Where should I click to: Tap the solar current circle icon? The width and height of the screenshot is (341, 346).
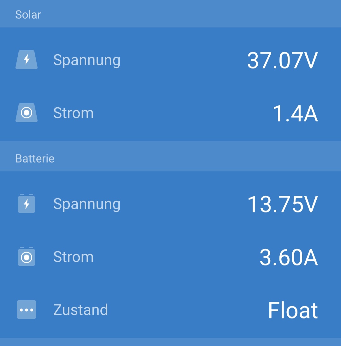pyautogui.click(x=27, y=113)
